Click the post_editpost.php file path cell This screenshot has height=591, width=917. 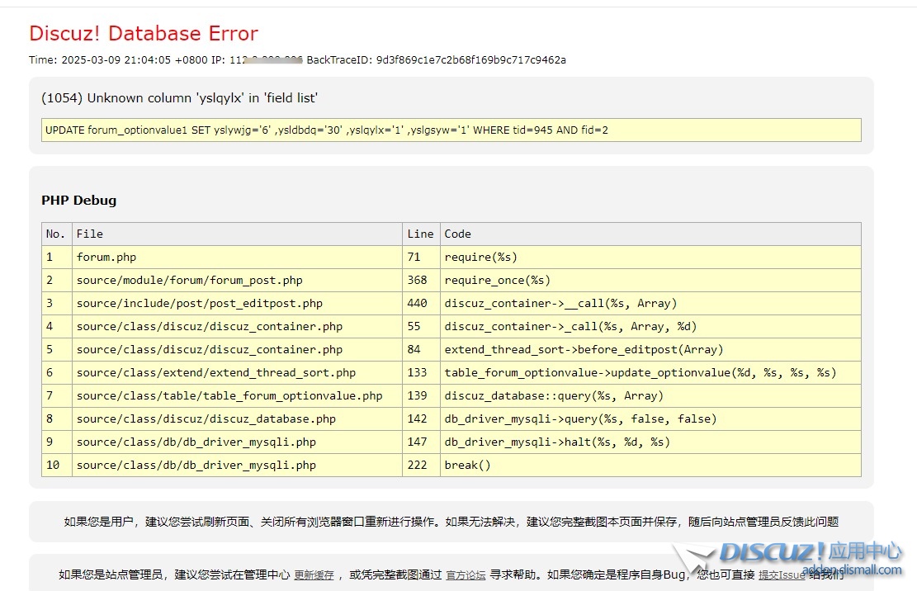click(200, 304)
